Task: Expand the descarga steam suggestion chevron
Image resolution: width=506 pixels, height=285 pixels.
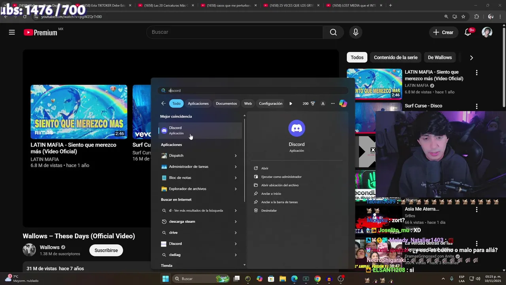Action: click(x=236, y=222)
